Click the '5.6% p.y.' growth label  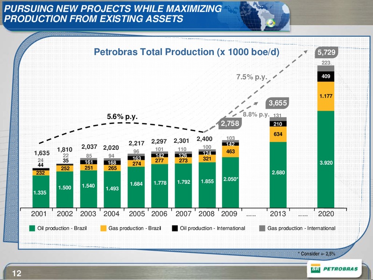coord(122,117)
